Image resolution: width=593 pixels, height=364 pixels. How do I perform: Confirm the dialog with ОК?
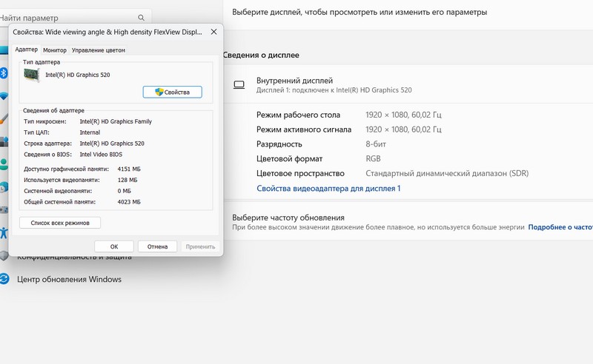tap(114, 246)
